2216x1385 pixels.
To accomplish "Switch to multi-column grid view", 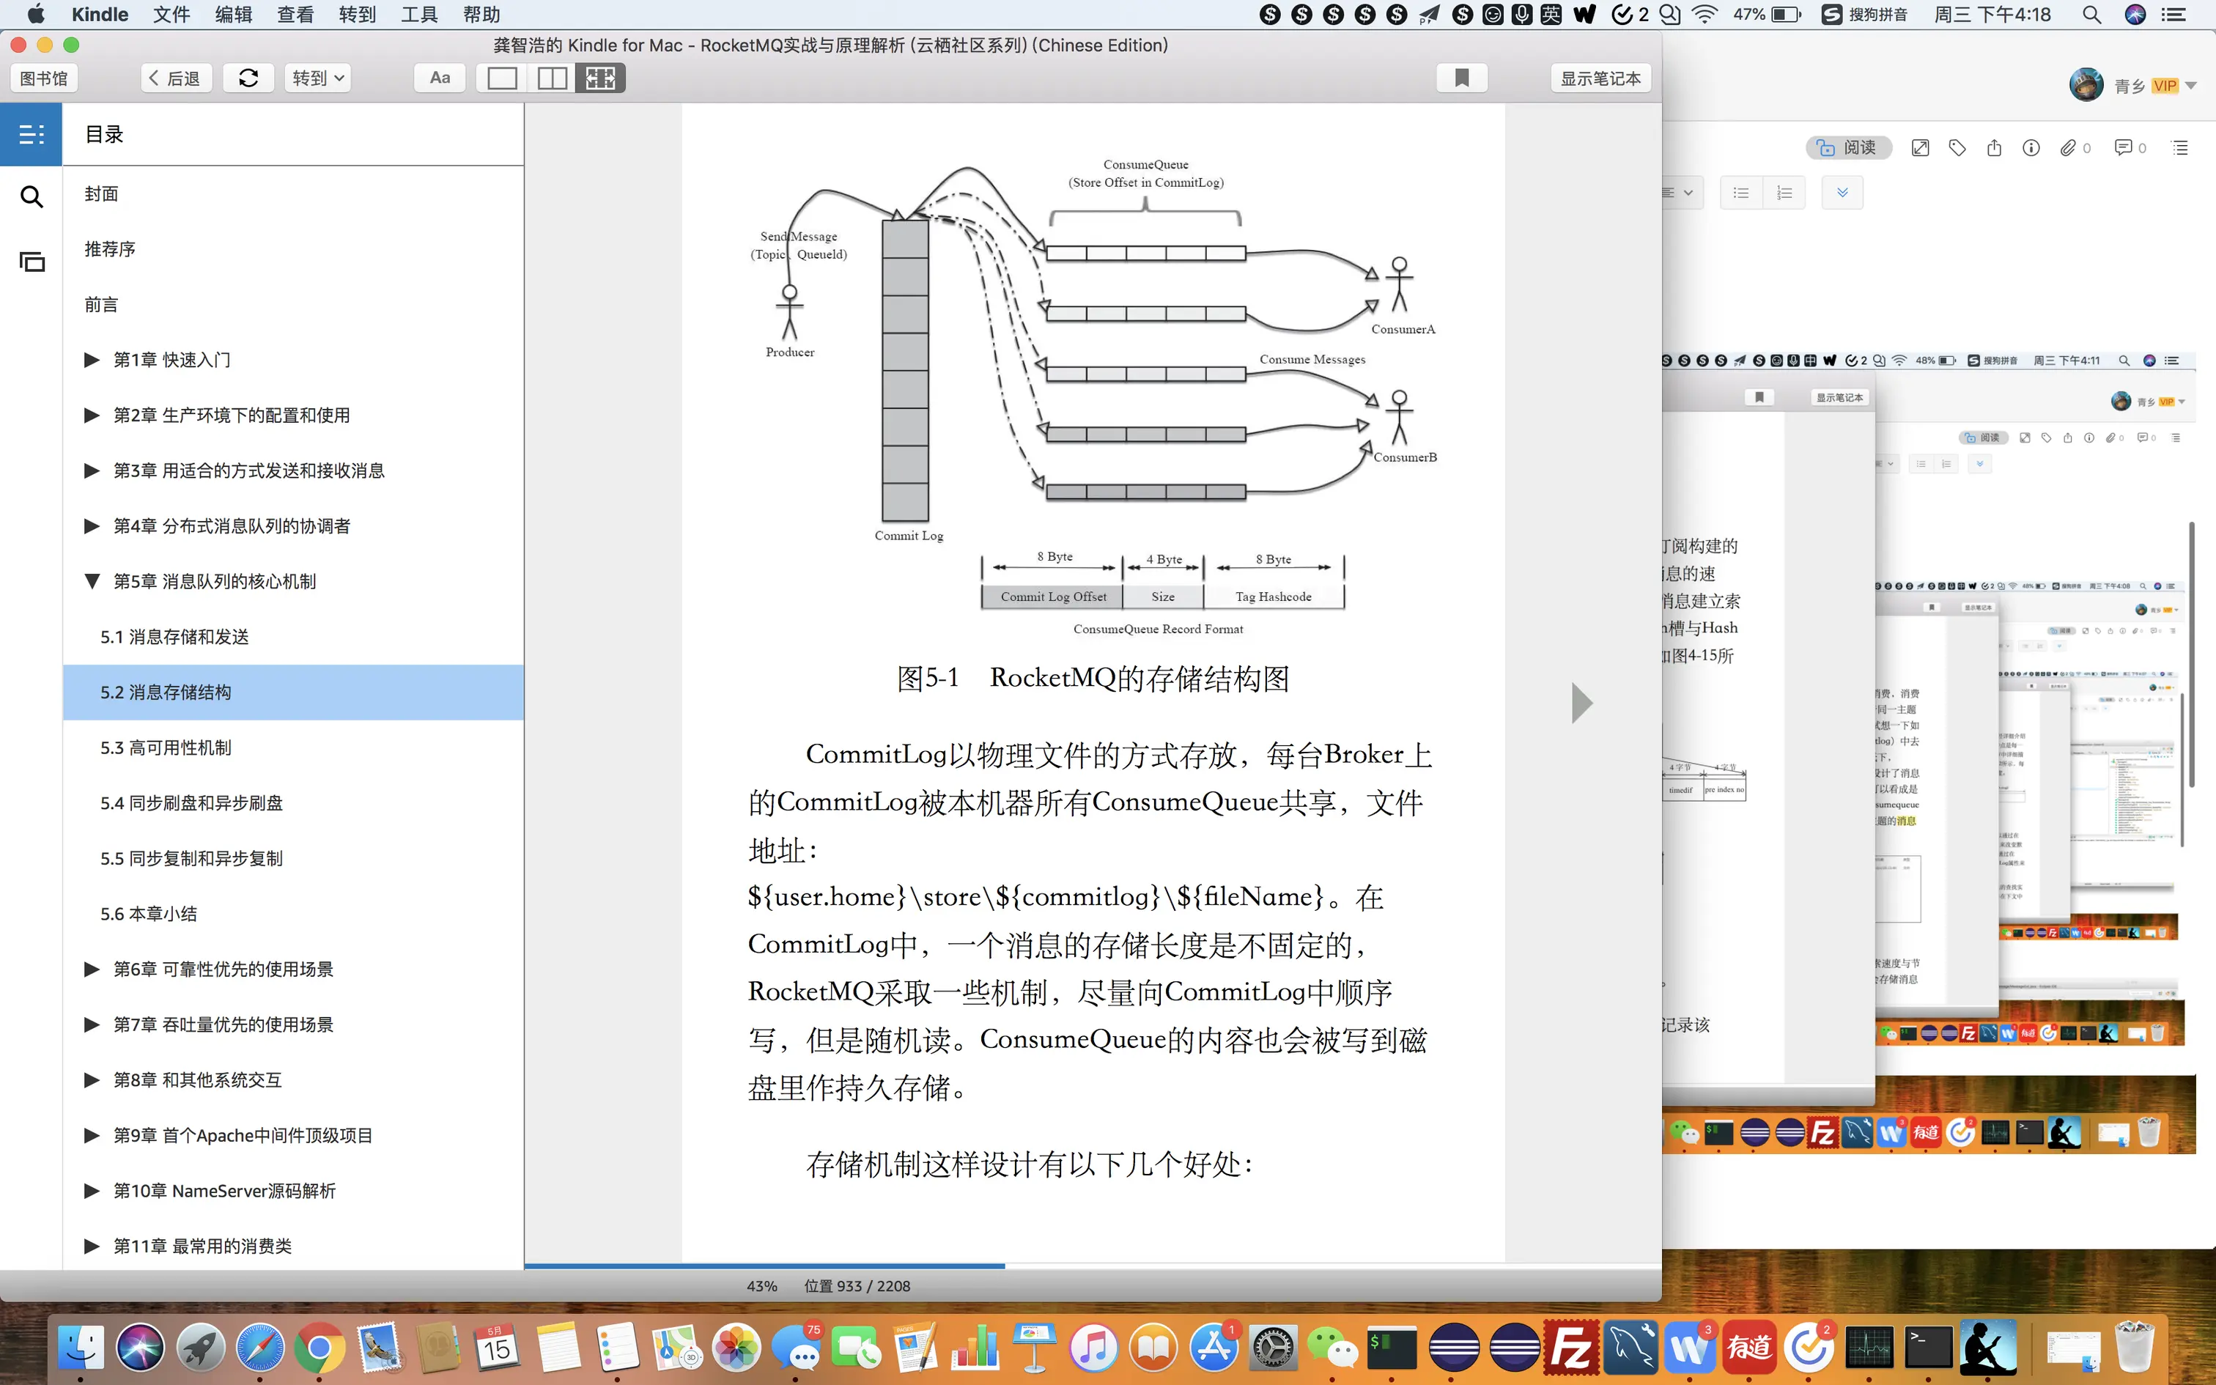I will [x=601, y=78].
